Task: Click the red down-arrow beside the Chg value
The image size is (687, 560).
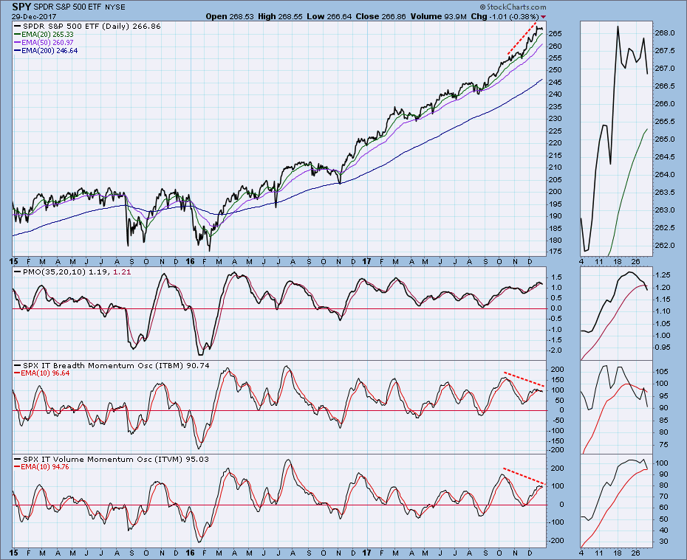Action: (x=543, y=17)
